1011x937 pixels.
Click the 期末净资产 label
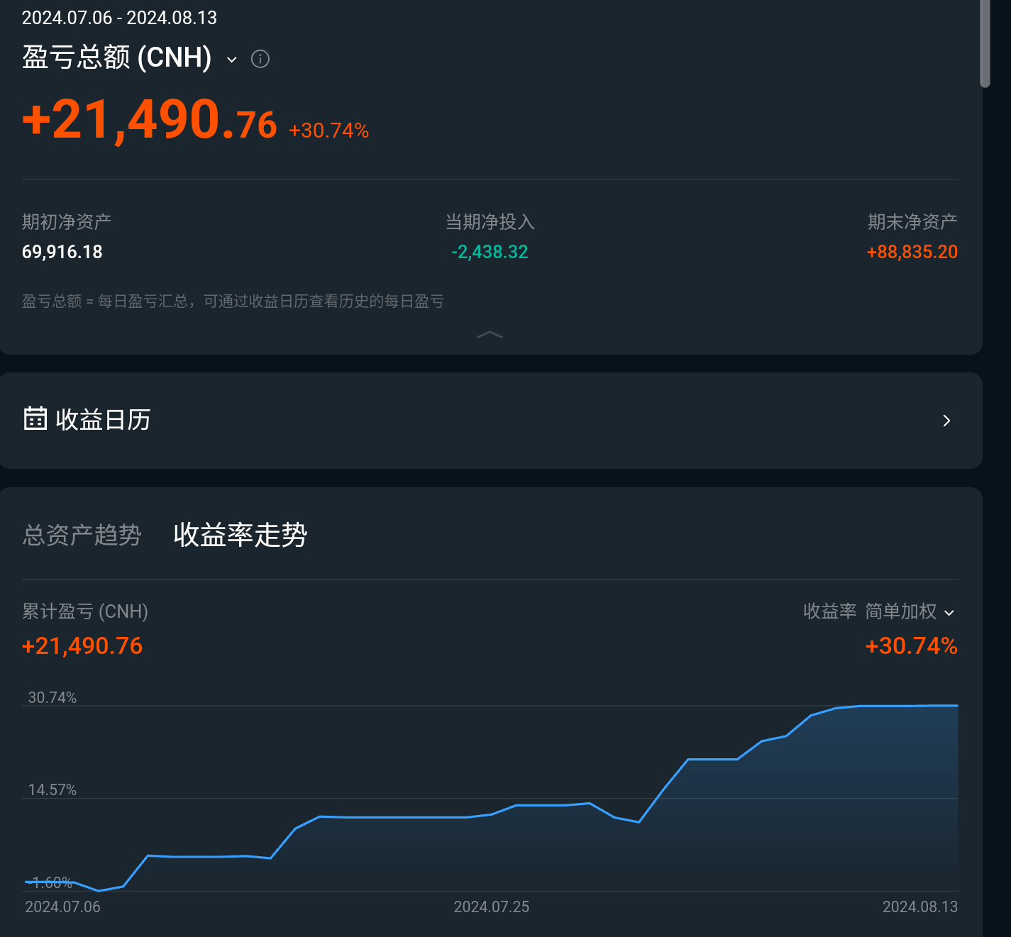(x=912, y=222)
